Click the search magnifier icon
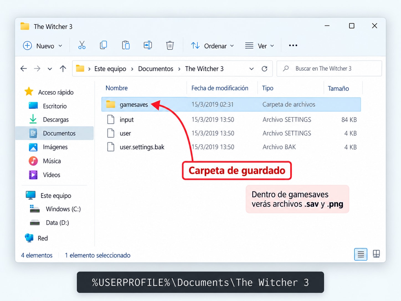 pyautogui.click(x=286, y=68)
